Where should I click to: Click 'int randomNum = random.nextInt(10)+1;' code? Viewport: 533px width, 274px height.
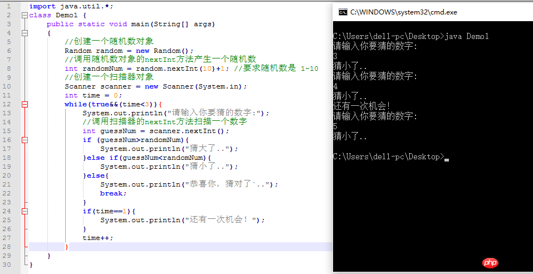[147, 68]
